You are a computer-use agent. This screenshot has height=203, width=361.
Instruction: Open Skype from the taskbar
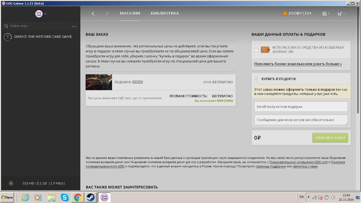(65, 197)
